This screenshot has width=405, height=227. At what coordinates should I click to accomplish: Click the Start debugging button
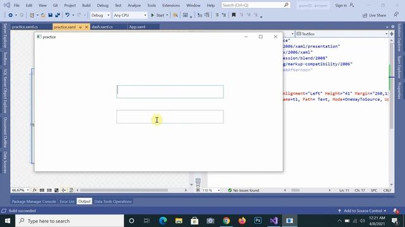click(158, 15)
